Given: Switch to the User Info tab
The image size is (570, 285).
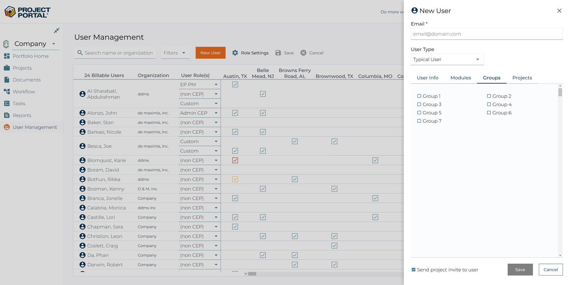Looking at the screenshot, I should [x=427, y=78].
